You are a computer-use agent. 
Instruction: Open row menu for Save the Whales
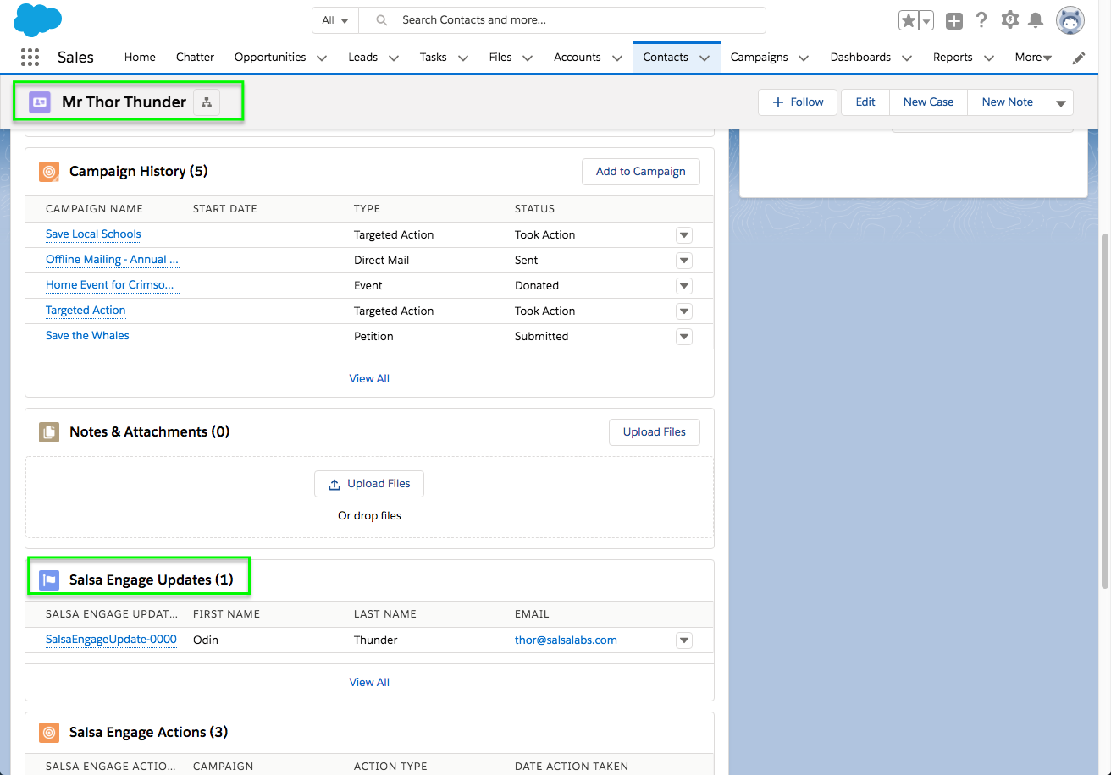684,337
